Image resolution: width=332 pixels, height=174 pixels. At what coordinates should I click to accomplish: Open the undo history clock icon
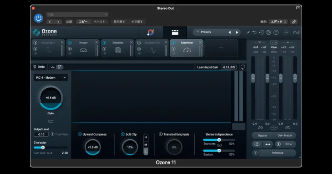point(261,32)
